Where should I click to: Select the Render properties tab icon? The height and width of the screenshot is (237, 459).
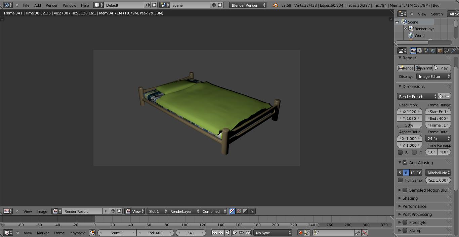point(413,51)
